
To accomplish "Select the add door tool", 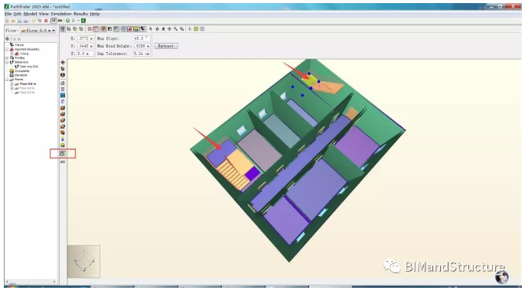I will tap(63, 101).
